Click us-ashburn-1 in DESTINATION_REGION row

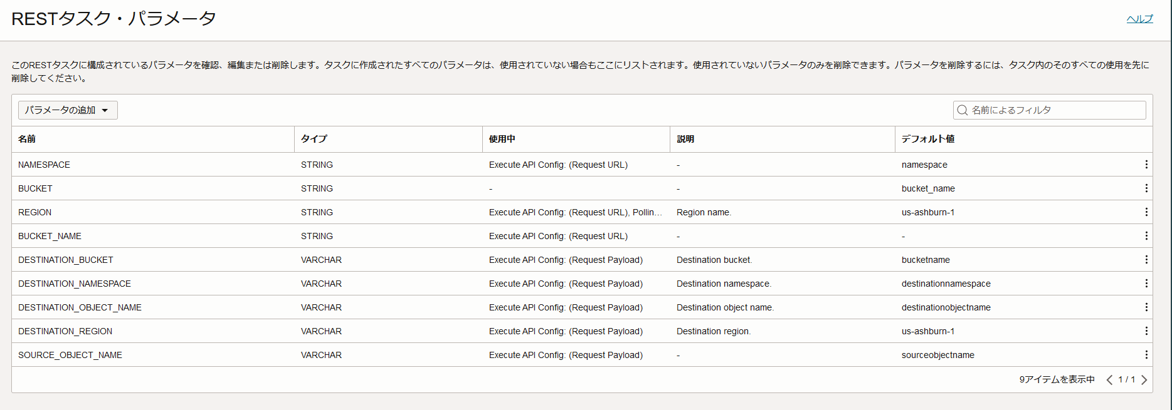928,331
